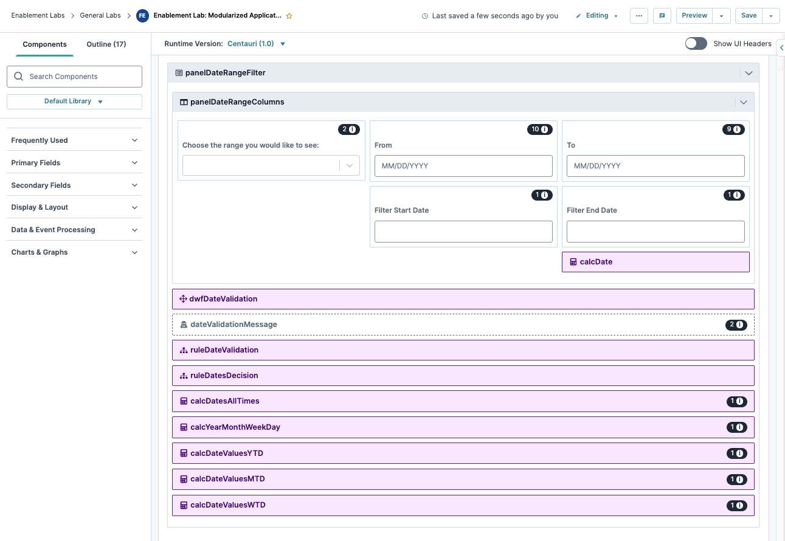This screenshot has height=541, width=785.
Task: Navigate to General Labs via breadcrumb
Action: (100, 15)
